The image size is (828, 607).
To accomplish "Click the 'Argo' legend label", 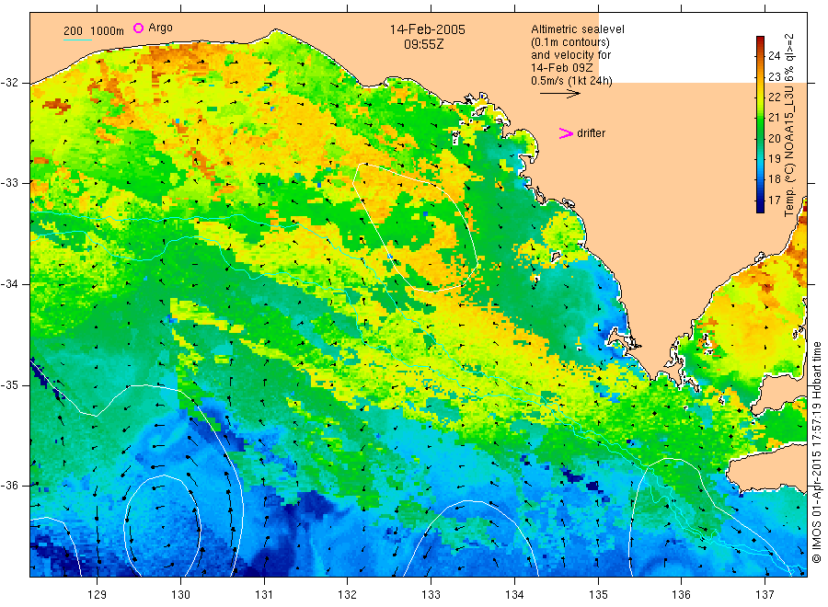I will 160,28.
